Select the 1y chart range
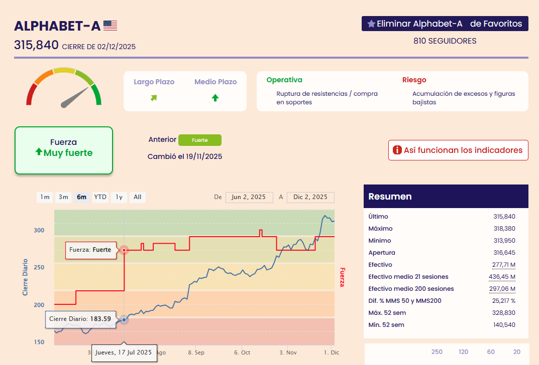539x365 pixels. click(119, 197)
